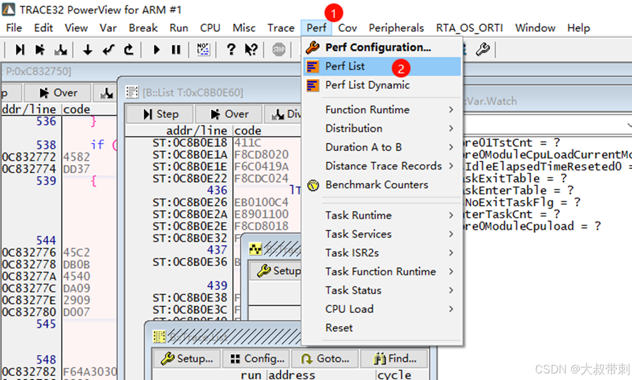Expand Distance Trace Records submenu
The width and height of the screenshot is (632, 380).
(382, 166)
